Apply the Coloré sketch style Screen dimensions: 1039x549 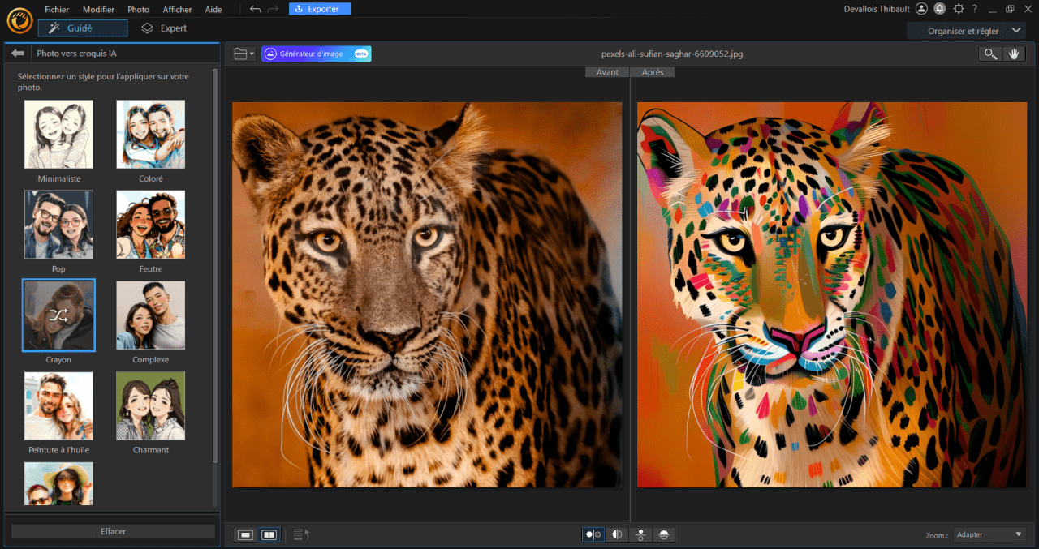click(150, 134)
